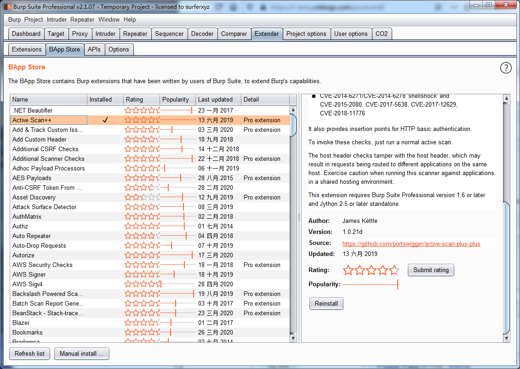The image size is (520, 369).
Task: Open the Burp menu
Action: 14,20
